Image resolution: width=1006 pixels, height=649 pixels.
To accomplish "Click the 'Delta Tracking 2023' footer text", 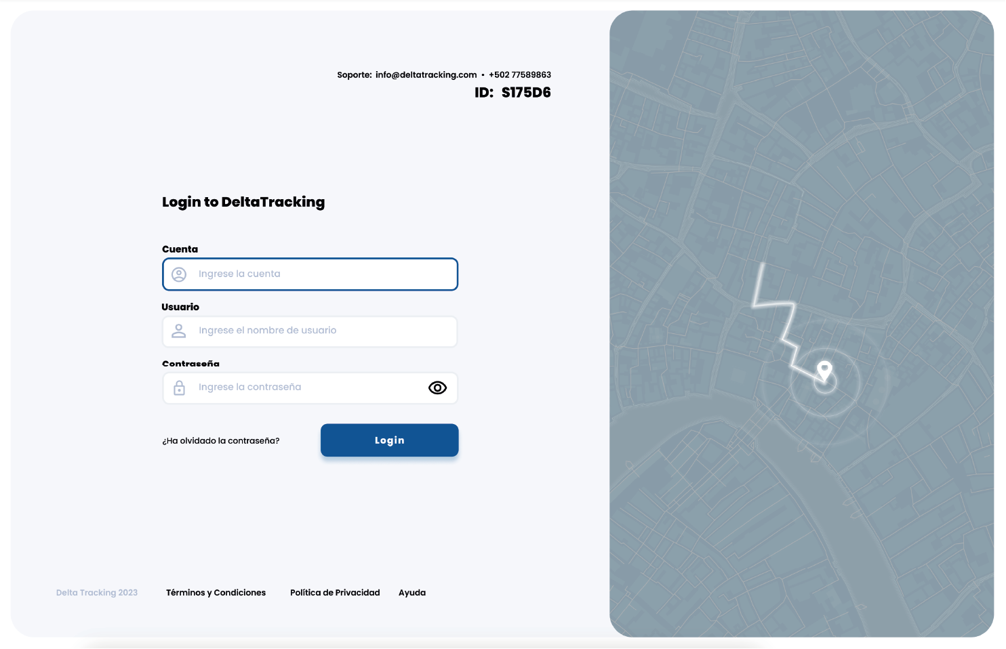I will pos(97,593).
